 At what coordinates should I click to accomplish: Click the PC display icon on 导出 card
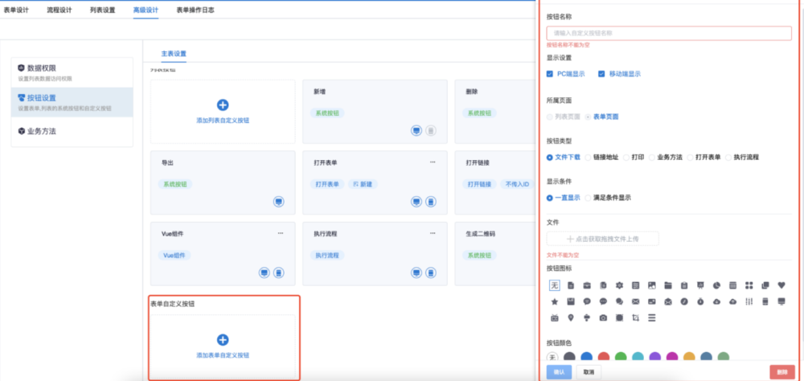click(x=277, y=201)
